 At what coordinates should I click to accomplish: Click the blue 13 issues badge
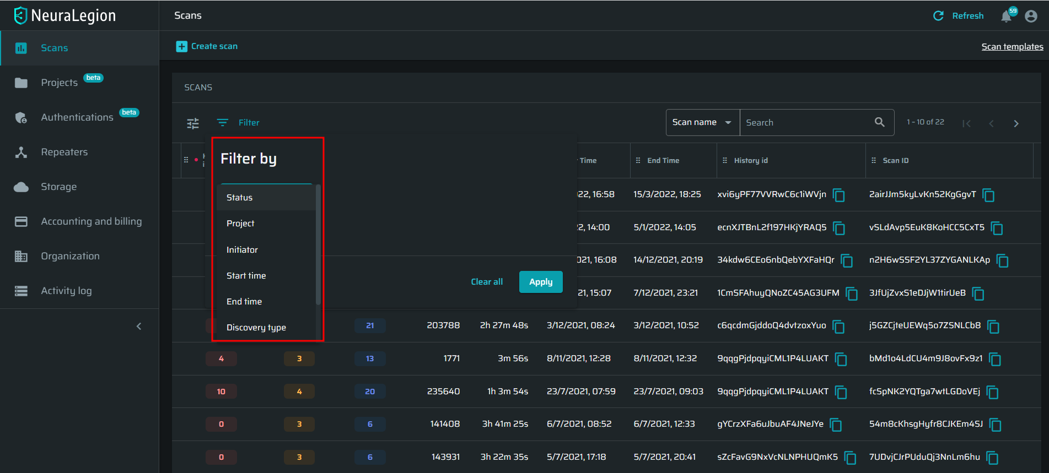370,358
